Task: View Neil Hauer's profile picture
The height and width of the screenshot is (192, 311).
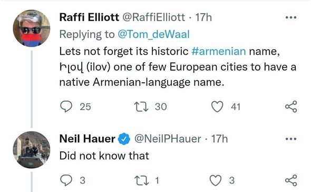Action: coord(32,150)
